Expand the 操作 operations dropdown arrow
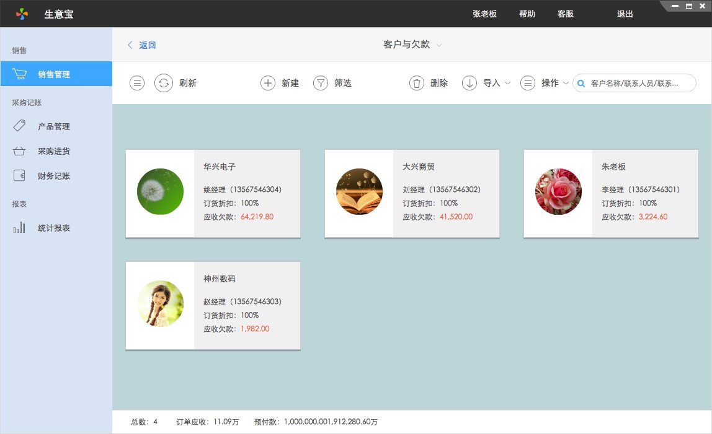712x434 pixels. 566,83
